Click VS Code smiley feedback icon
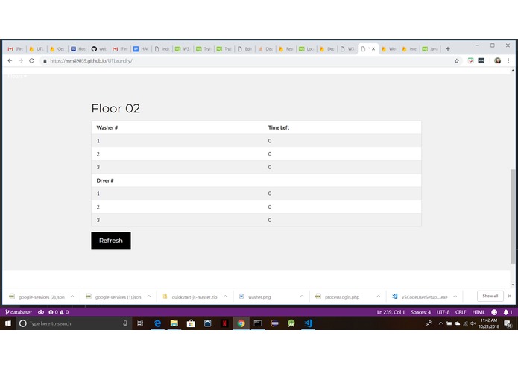 [x=494, y=312]
